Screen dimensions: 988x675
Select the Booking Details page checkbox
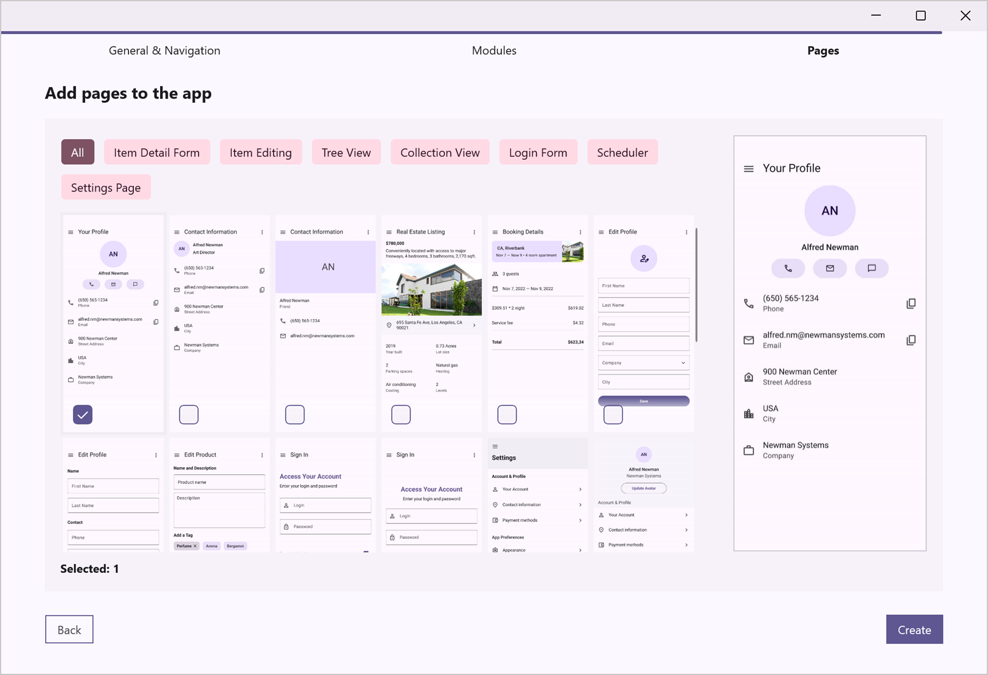click(507, 415)
